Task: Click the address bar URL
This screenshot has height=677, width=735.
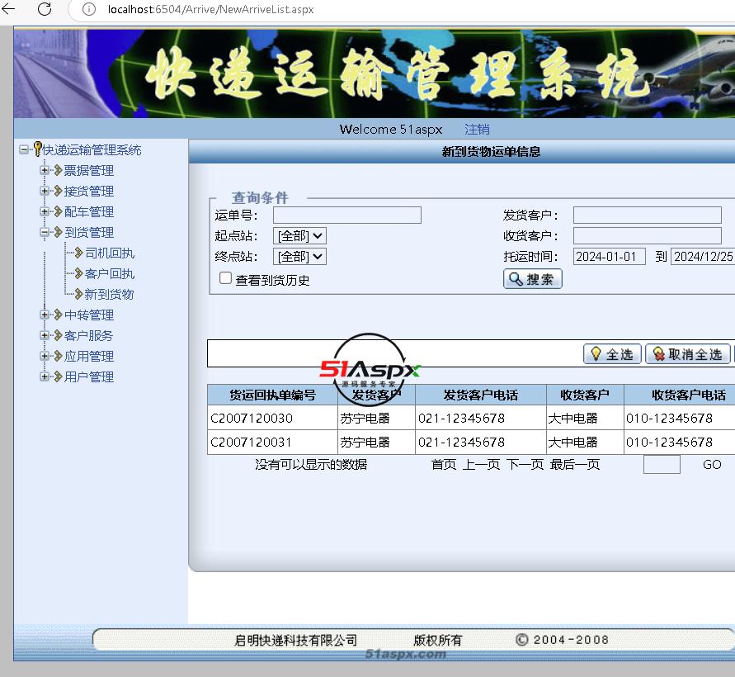Action: click(x=210, y=9)
